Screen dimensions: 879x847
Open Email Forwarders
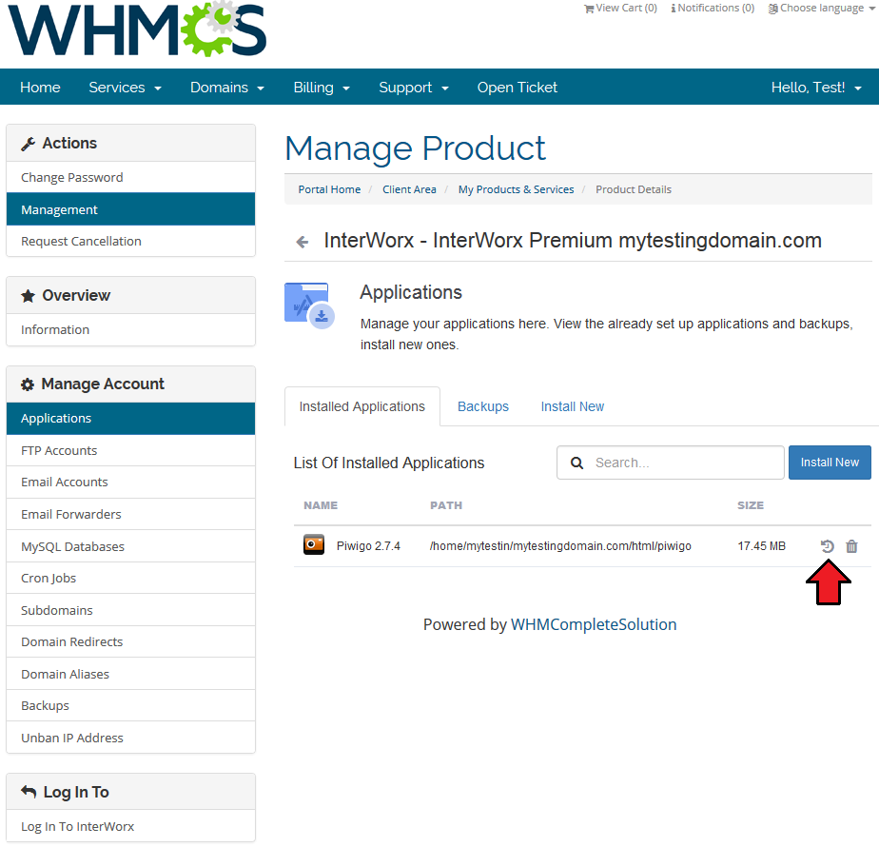130,514
